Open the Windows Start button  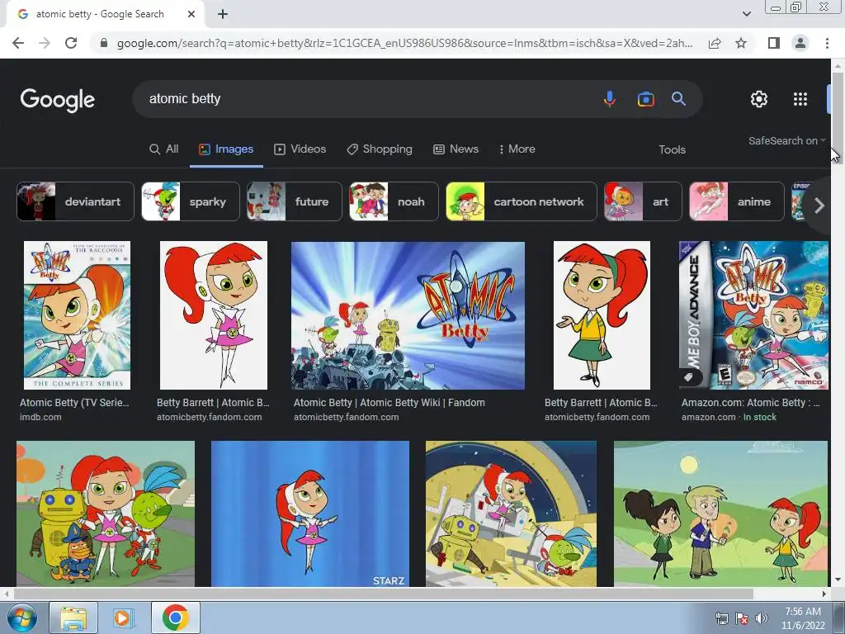tap(21, 617)
